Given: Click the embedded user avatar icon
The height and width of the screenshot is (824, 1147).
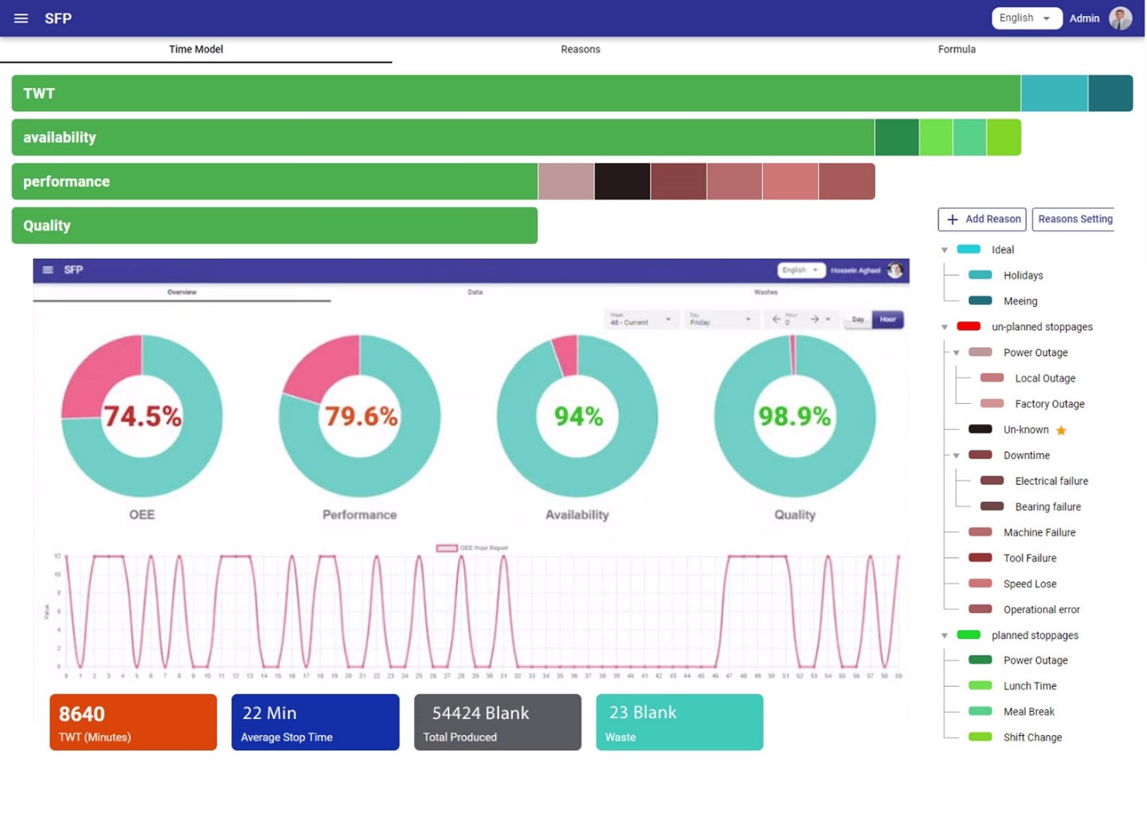Looking at the screenshot, I should pyautogui.click(x=896, y=270).
